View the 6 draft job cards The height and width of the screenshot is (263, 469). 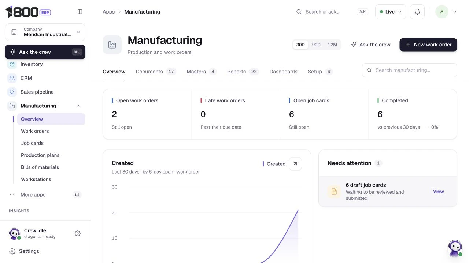pos(438,191)
